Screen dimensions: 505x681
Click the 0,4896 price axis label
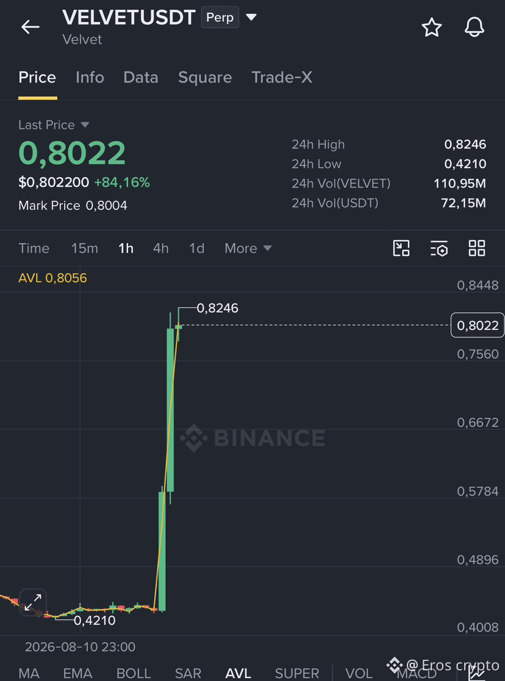pos(478,560)
